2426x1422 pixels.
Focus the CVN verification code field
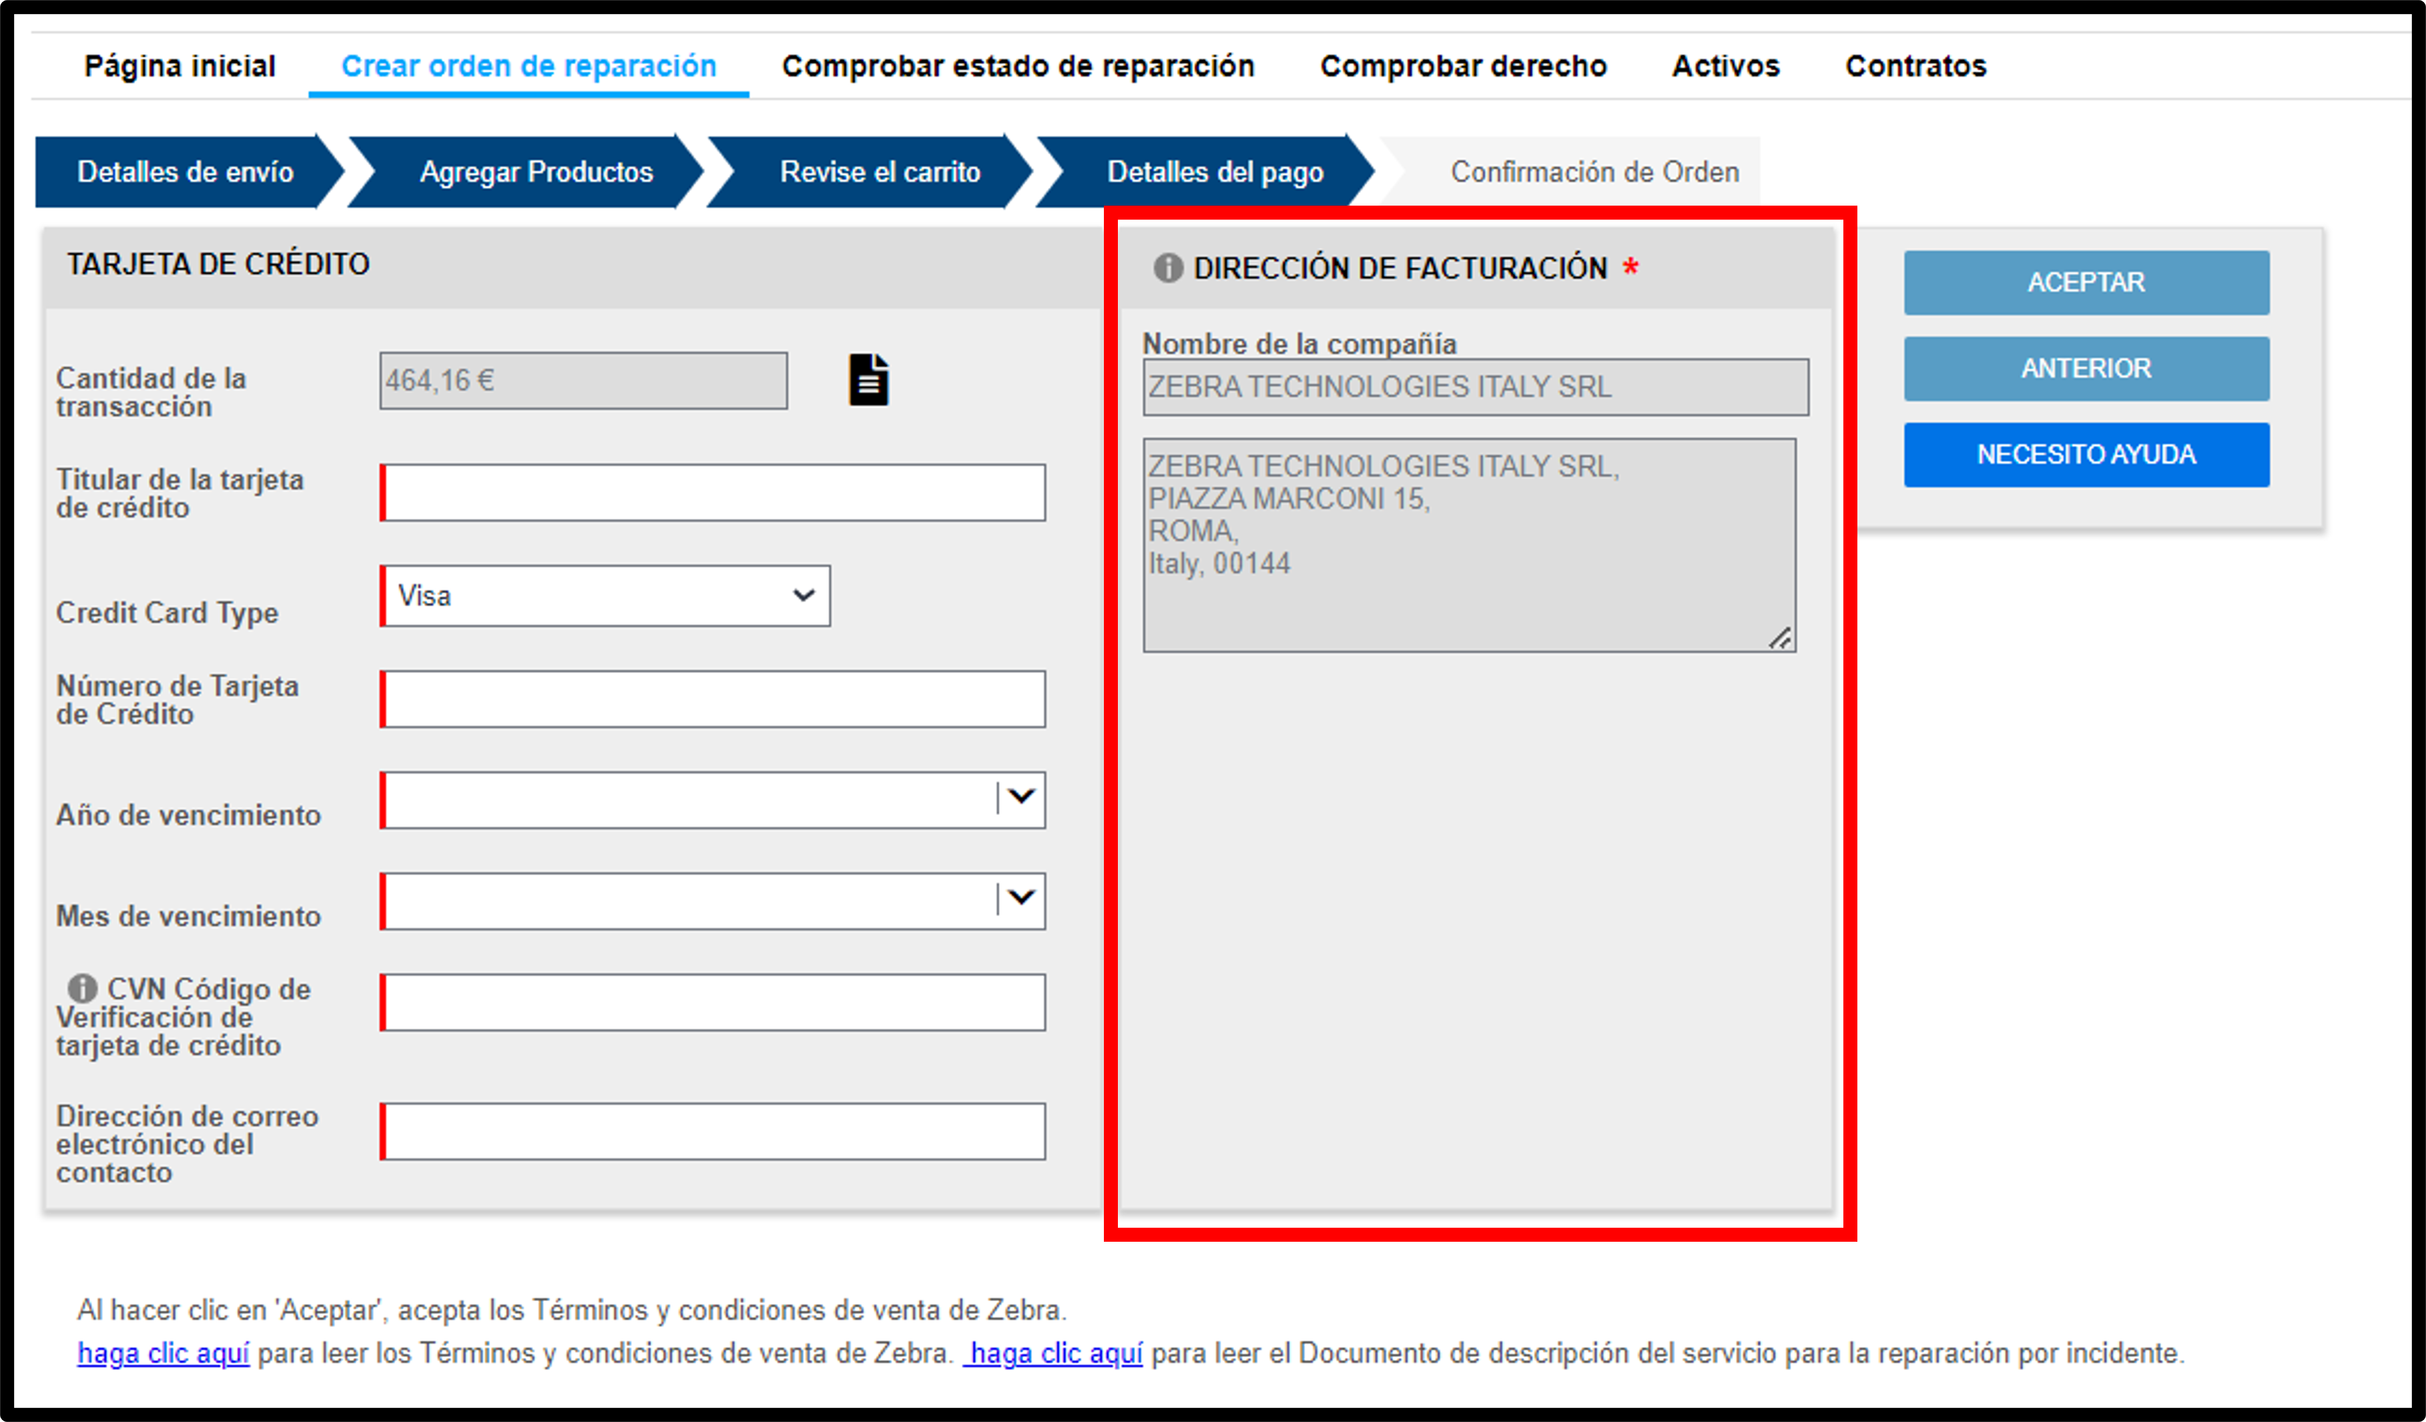pos(713,1002)
